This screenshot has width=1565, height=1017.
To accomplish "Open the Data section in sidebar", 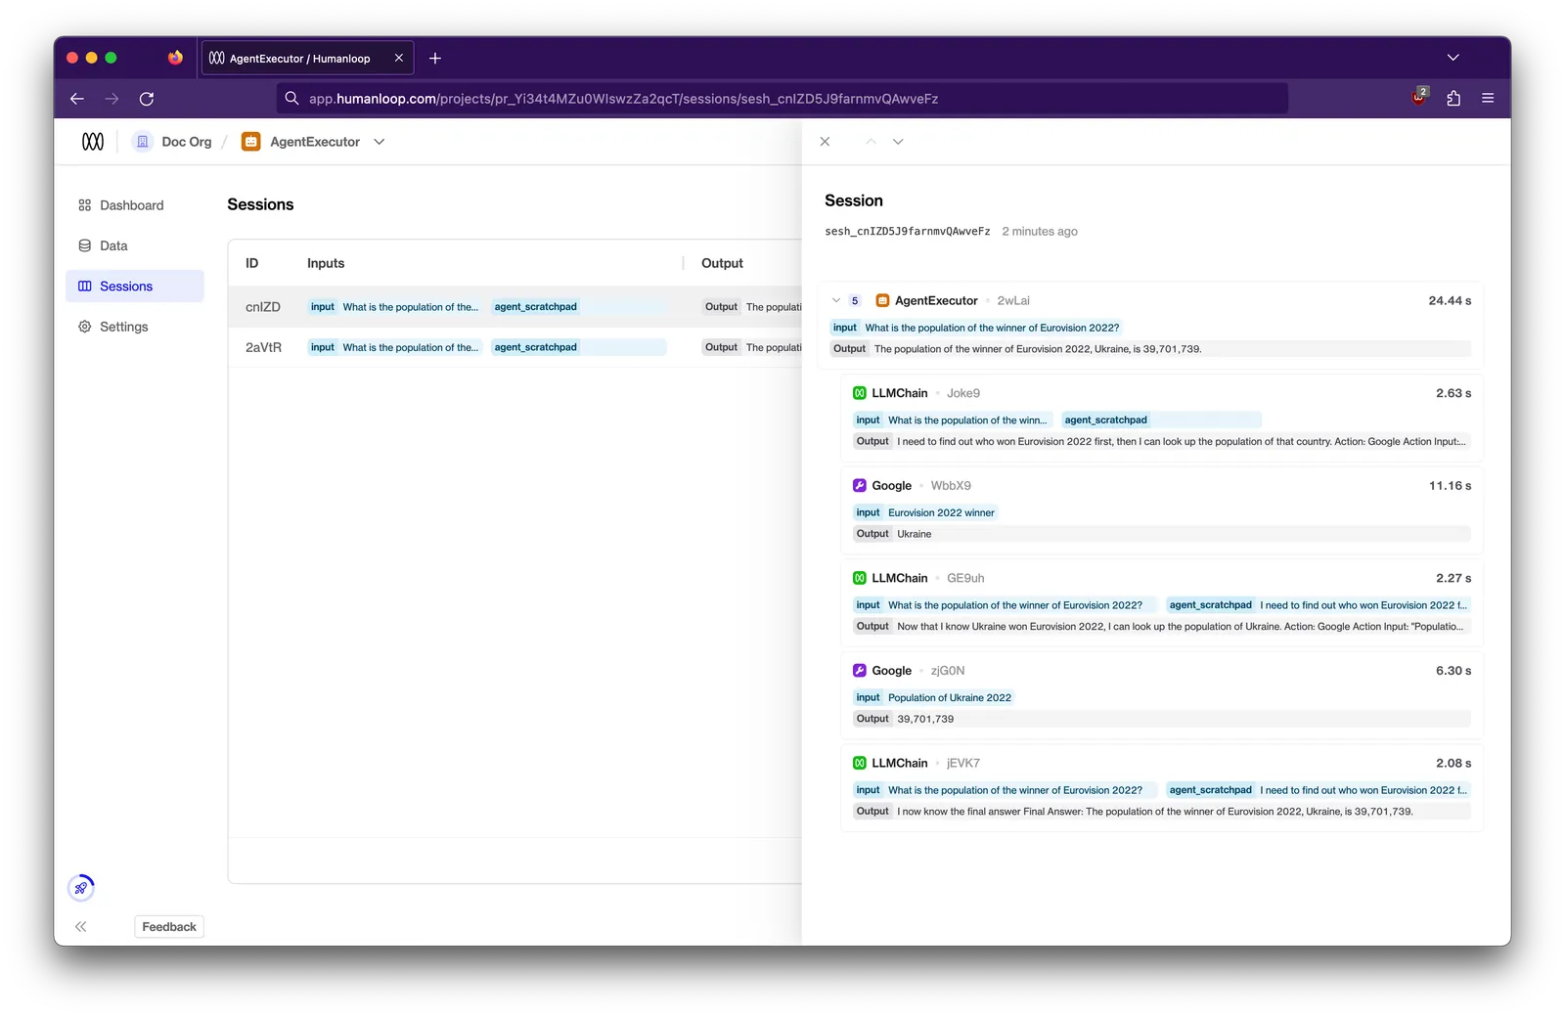I will (x=104, y=245).
